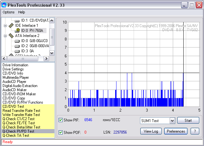This screenshot has width=204, height=146.
Task: Select ID:3 0A disk
Action: tap(28, 51)
